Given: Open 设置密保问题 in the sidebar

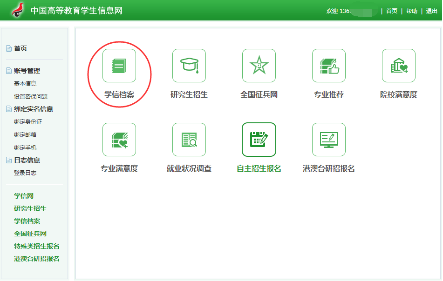Looking at the screenshot, I should [x=31, y=96].
